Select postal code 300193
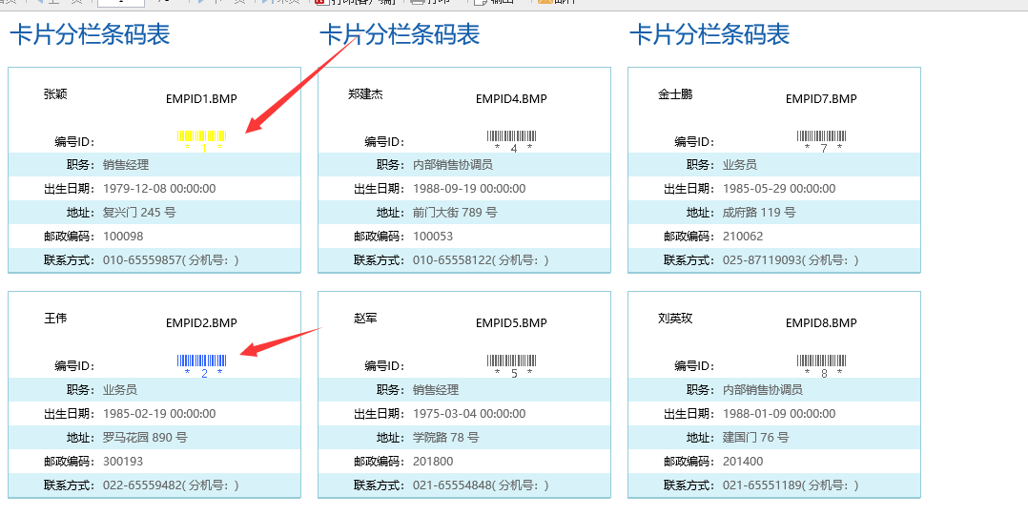This screenshot has height=516, width=1028. [123, 461]
